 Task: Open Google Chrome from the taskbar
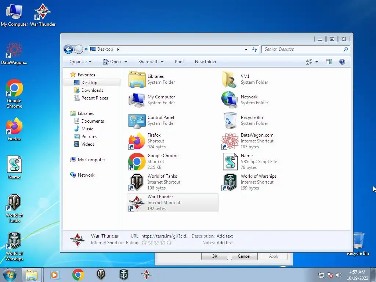click(78, 275)
